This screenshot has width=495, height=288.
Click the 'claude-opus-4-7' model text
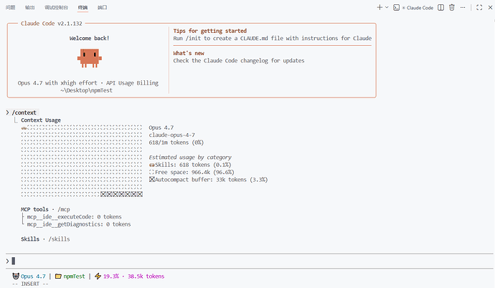(171, 135)
